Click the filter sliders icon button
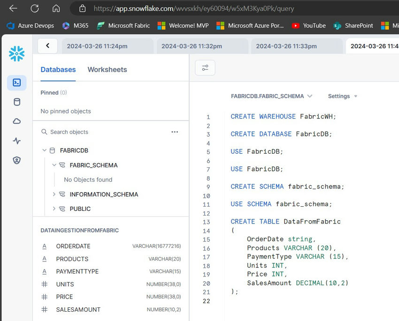Image resolution: width=399 pixels, height=321 pixels. point(205,68)
